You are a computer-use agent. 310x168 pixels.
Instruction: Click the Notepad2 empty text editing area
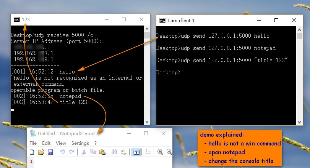[x=103, y=163]
